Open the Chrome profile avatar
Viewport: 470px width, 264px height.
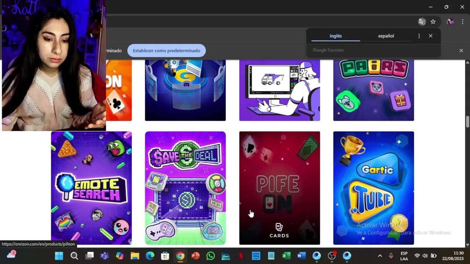coord(450,22)
